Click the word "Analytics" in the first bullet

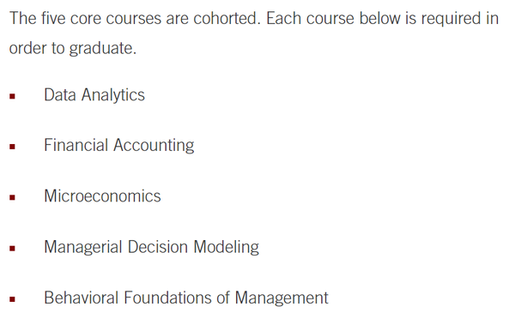click(113, 95)
